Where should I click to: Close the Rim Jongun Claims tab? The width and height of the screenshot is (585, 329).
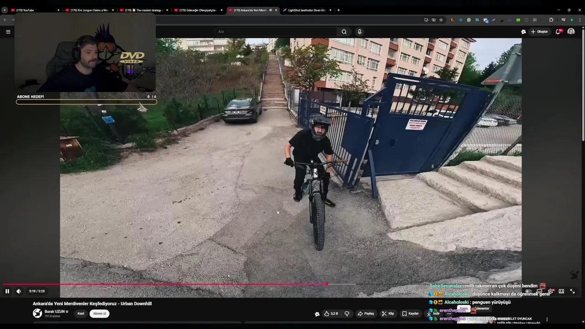click(x=113, y=10)
